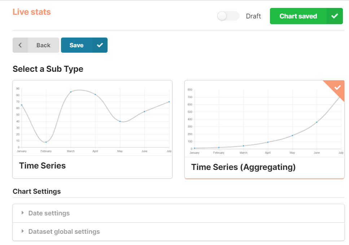Image resolution: width=349 pixels, height=245 pixels.
Task: Click the Draft label text
Action: (x=253, y=16)
